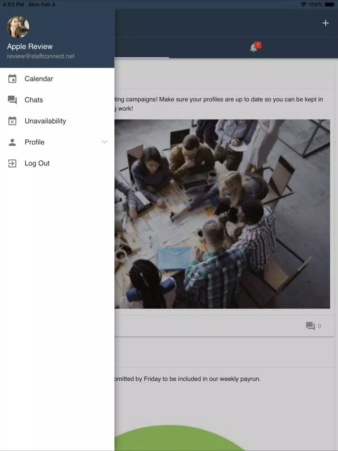Tap the plus icon in header
The image size is (338, 451).
(325, 23)
